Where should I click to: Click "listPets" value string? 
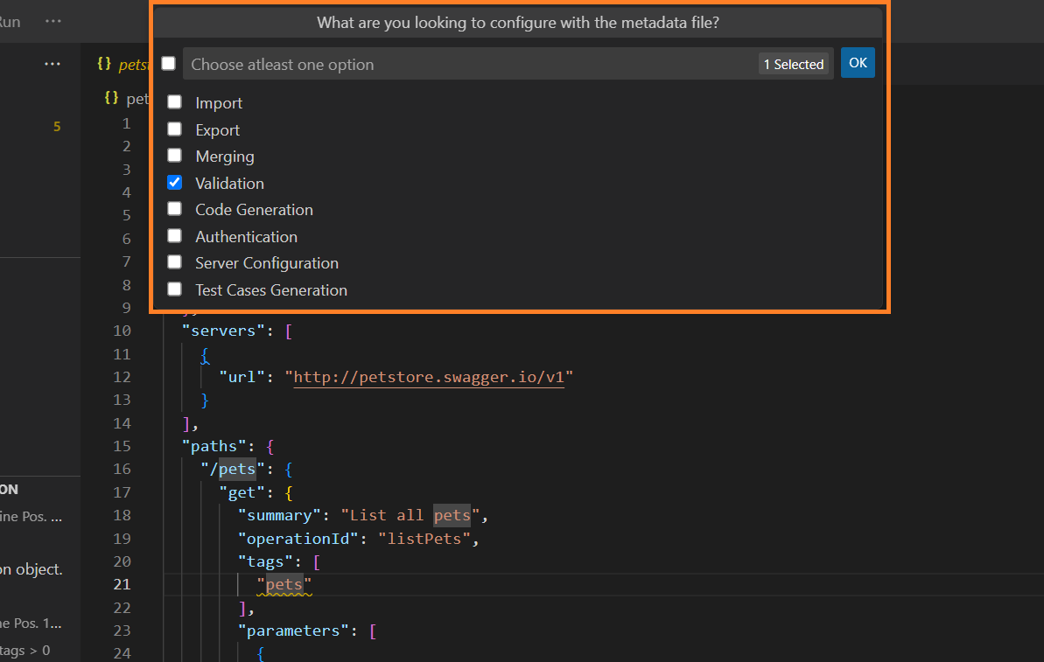click(424, 538)
